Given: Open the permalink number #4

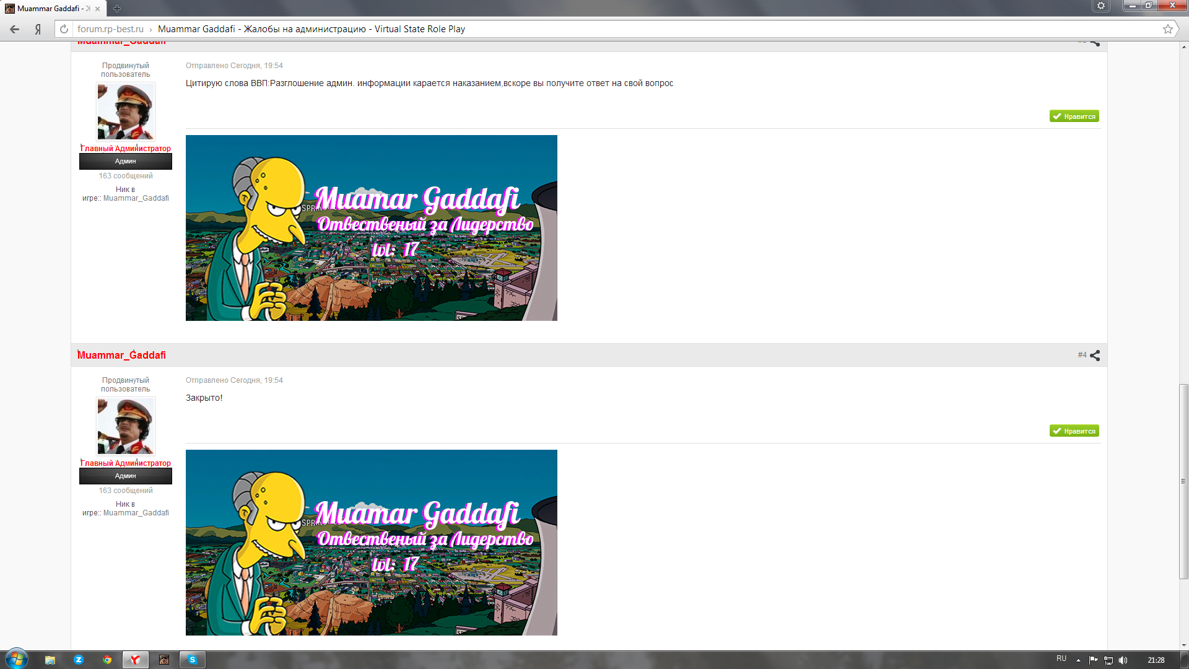Looking at the screenshot, I should click(x=1082, y=355).
